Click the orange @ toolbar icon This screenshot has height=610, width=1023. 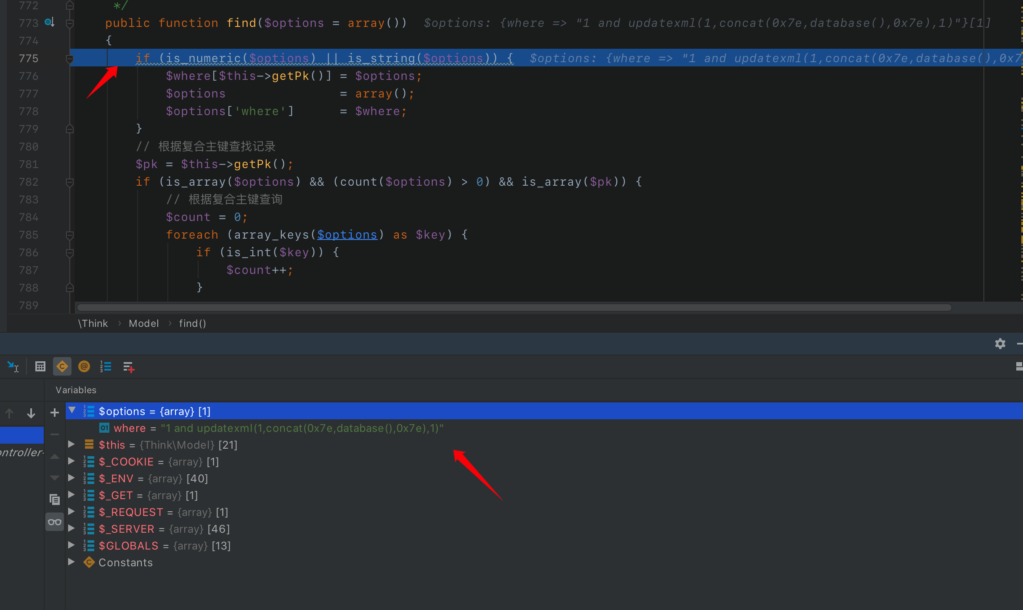coord(84,367)
